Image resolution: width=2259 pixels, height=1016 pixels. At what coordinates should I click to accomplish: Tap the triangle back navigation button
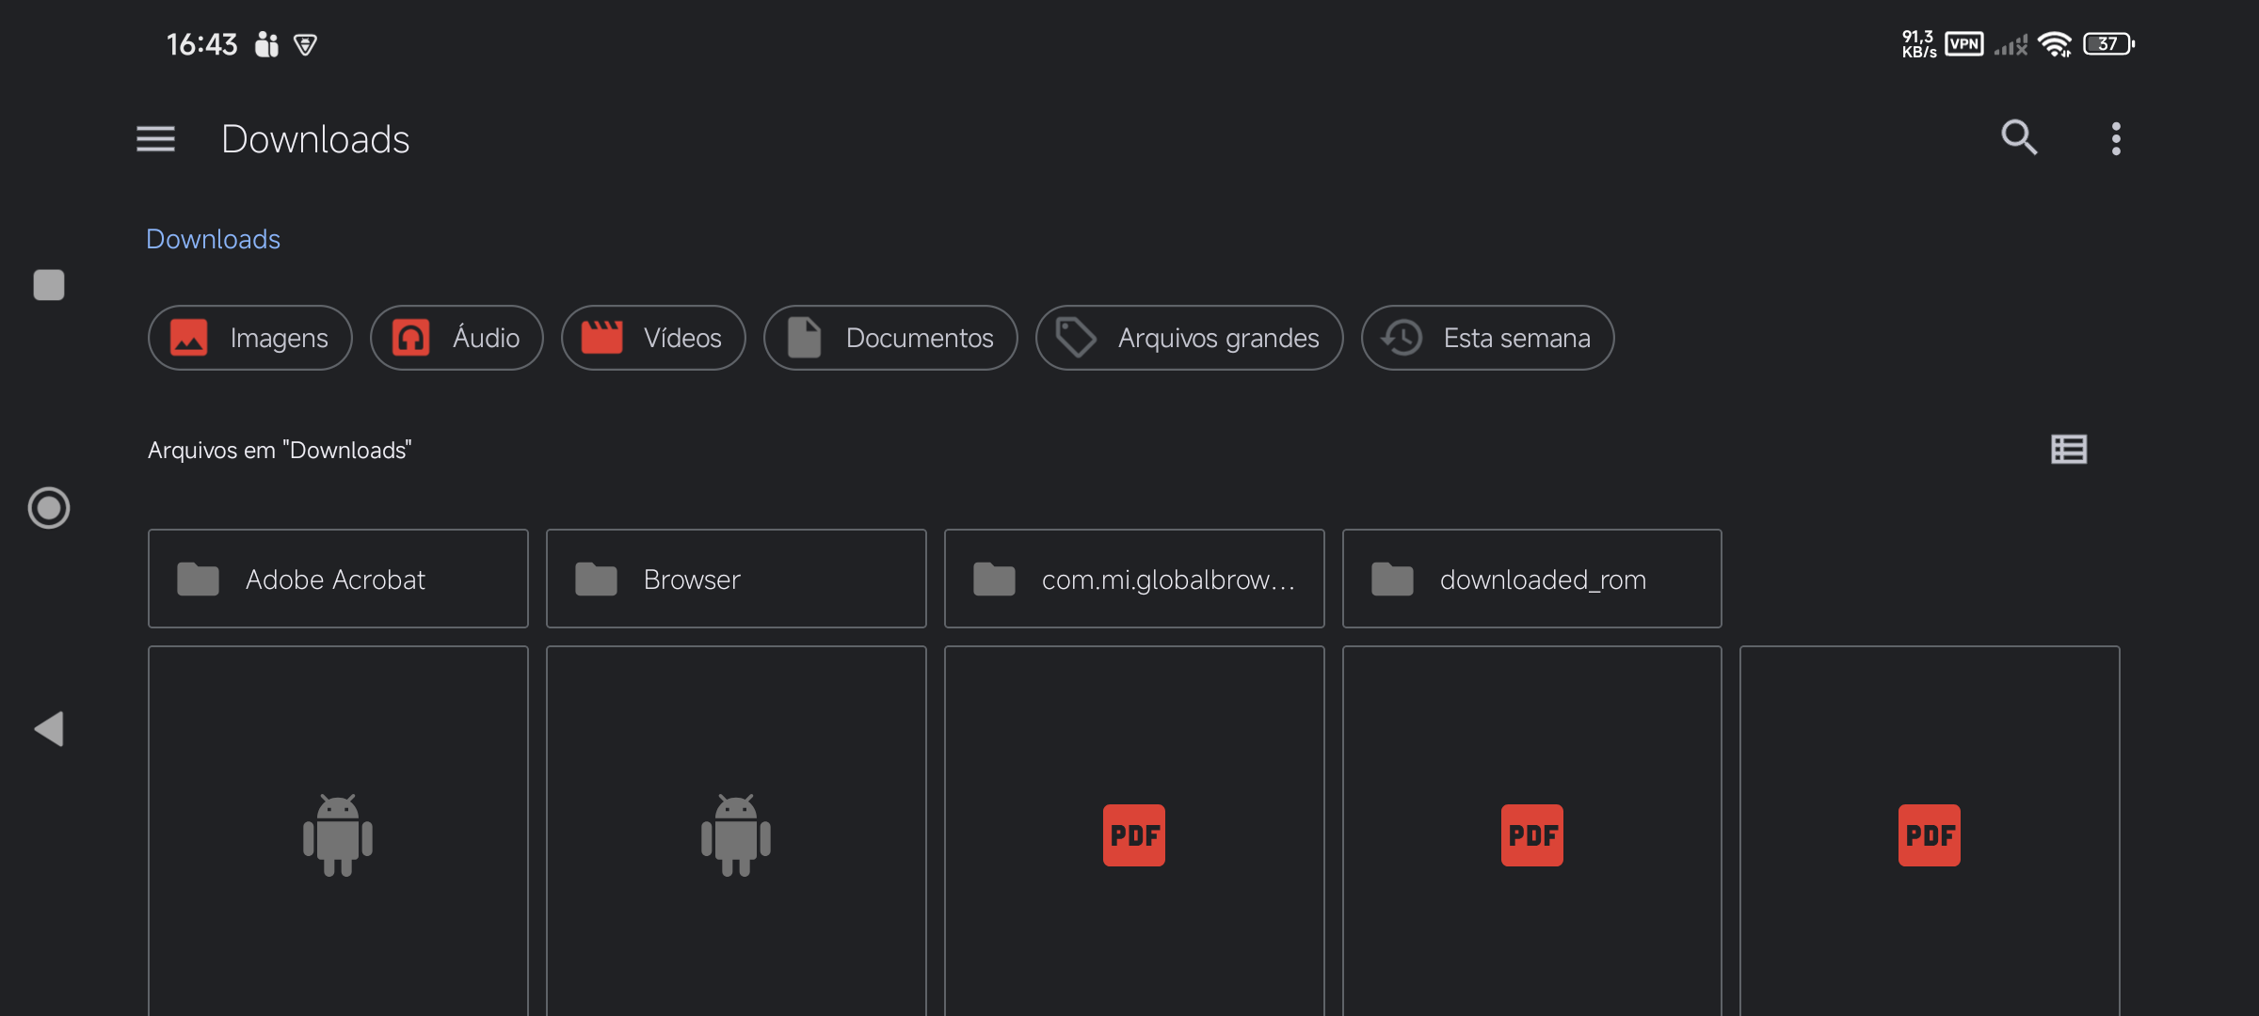49,729
